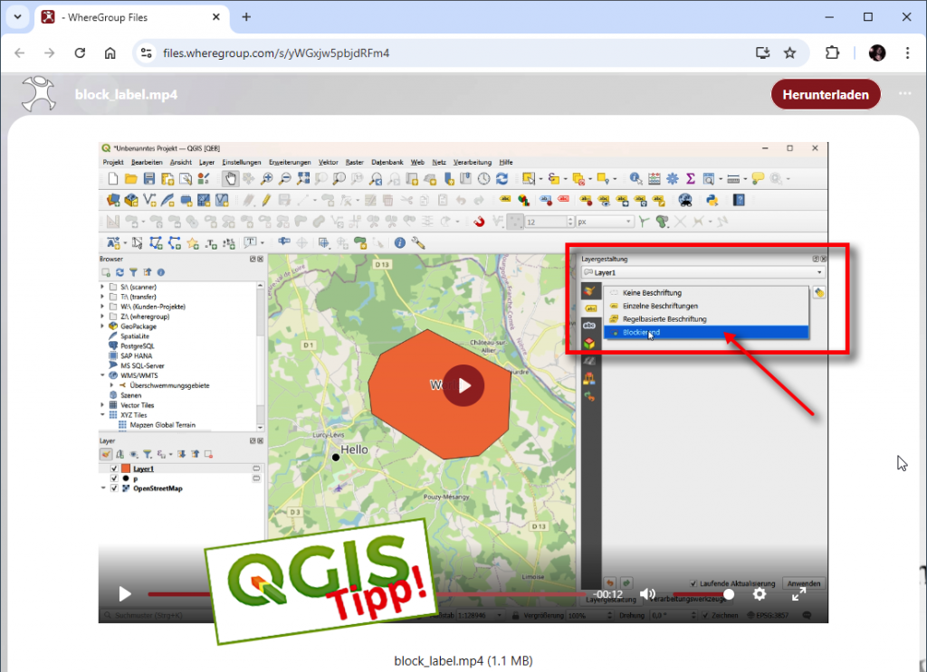The height and width of the screenshot is (672, 927).
Task: Click the QGIS zoom full extent icon
Action: point(303,179)
